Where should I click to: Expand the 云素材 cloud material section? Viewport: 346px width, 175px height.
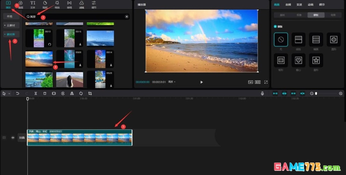pyautogui.click(x=11, y=25)
